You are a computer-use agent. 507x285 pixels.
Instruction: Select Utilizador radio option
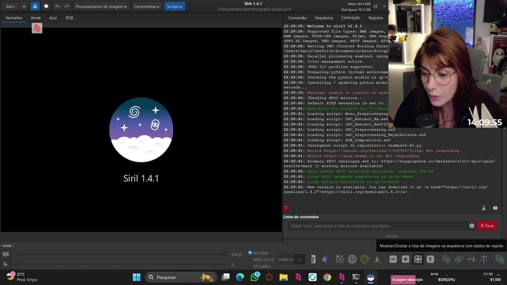tap(250, 266)
